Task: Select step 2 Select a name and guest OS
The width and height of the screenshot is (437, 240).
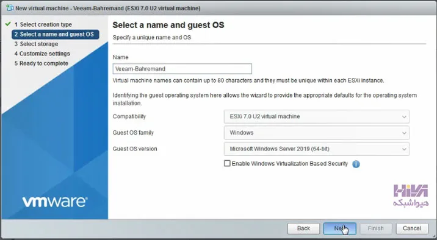Action: tap(56, 34)
